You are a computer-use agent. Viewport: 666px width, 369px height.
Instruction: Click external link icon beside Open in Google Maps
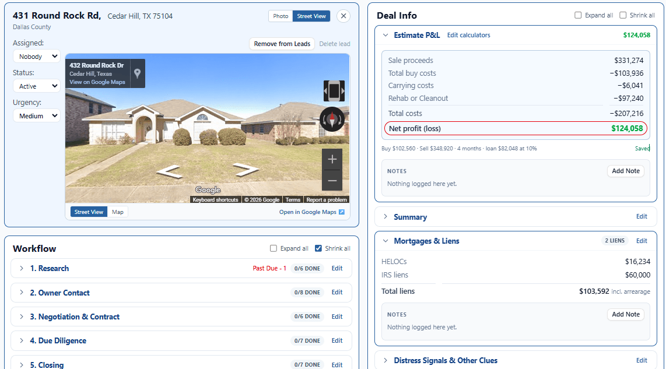[342, 212]
